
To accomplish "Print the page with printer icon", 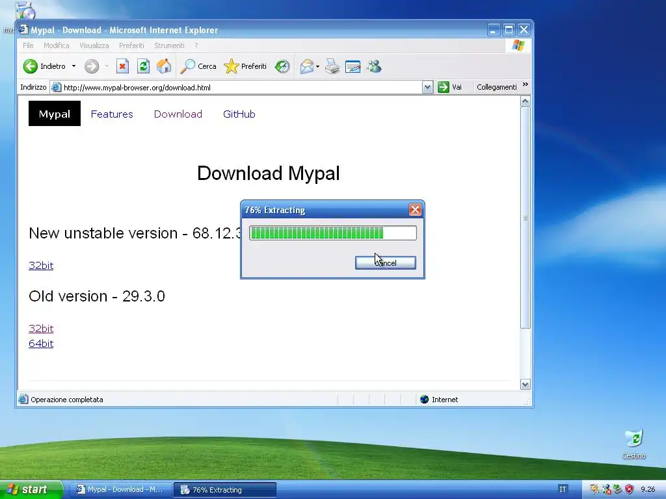I will (x=332, y=66).
